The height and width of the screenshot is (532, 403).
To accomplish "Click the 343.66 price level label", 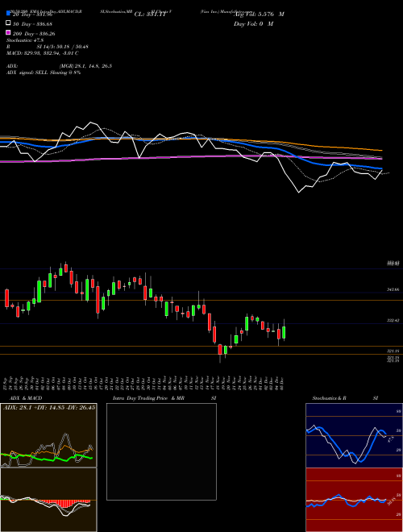I will [x=393, y=289].
